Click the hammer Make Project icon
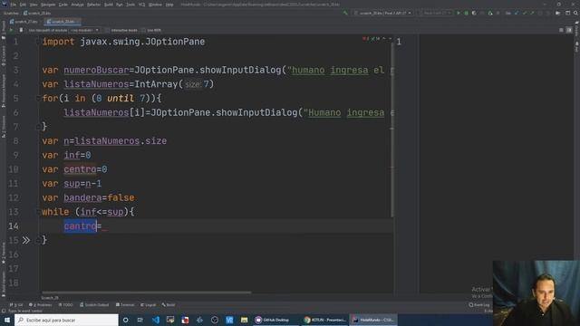 coord(345,13)
